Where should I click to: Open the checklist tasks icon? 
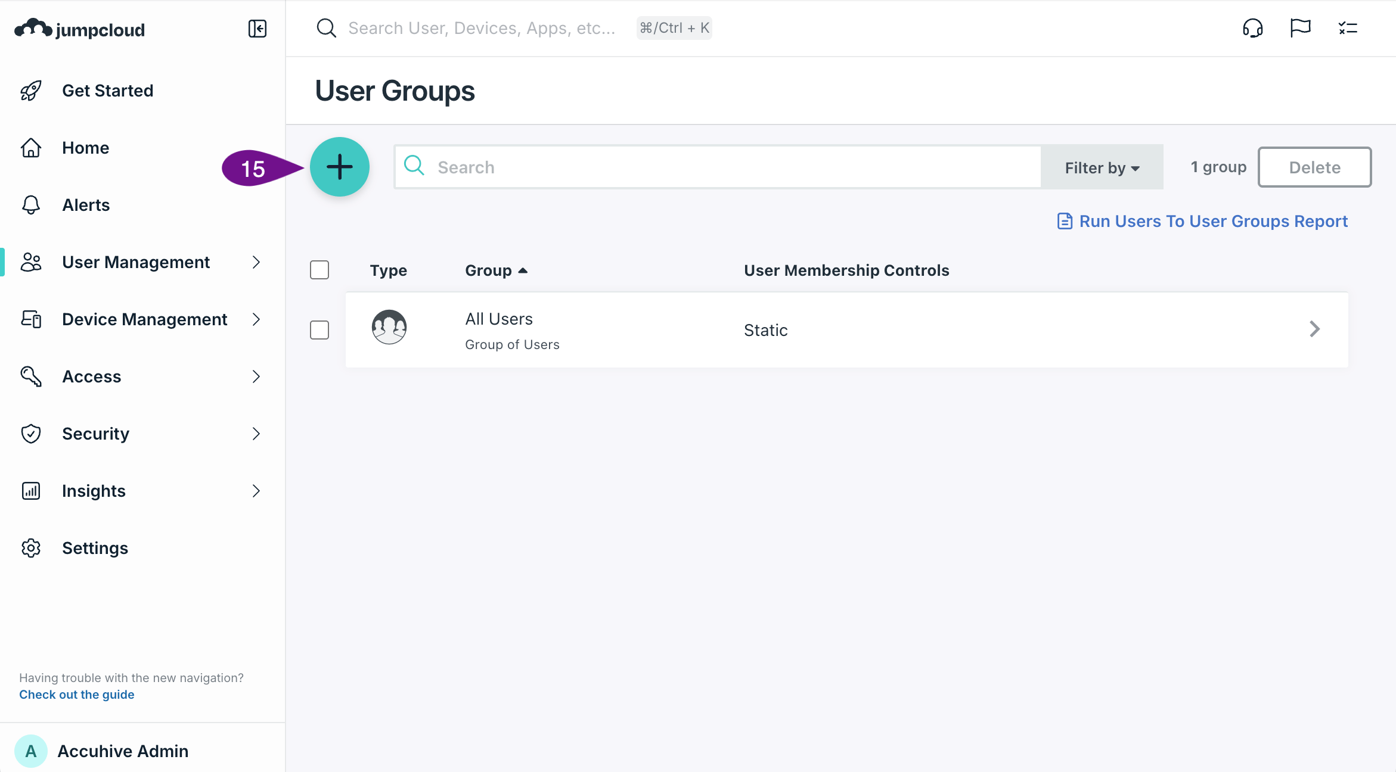[1348, 28]
